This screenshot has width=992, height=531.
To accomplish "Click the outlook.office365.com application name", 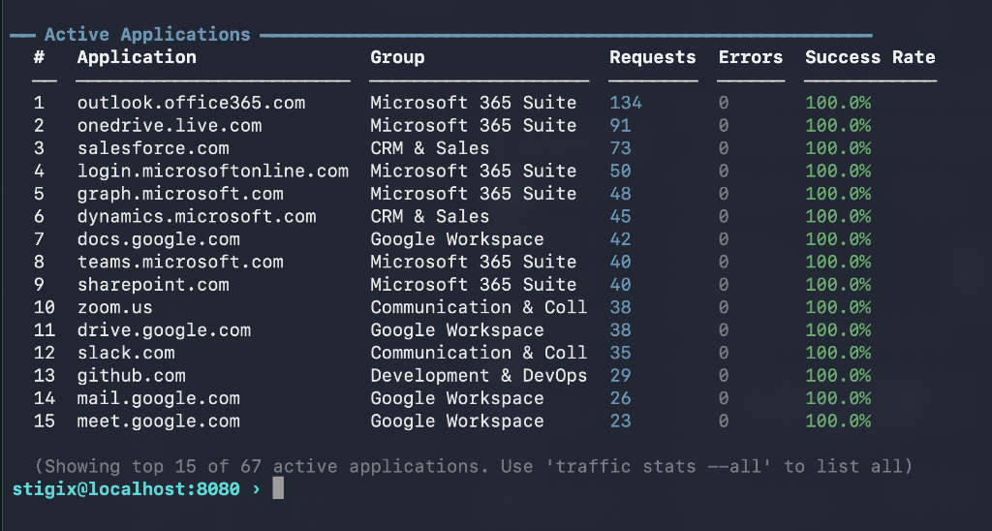I will (x=191, y=103).
